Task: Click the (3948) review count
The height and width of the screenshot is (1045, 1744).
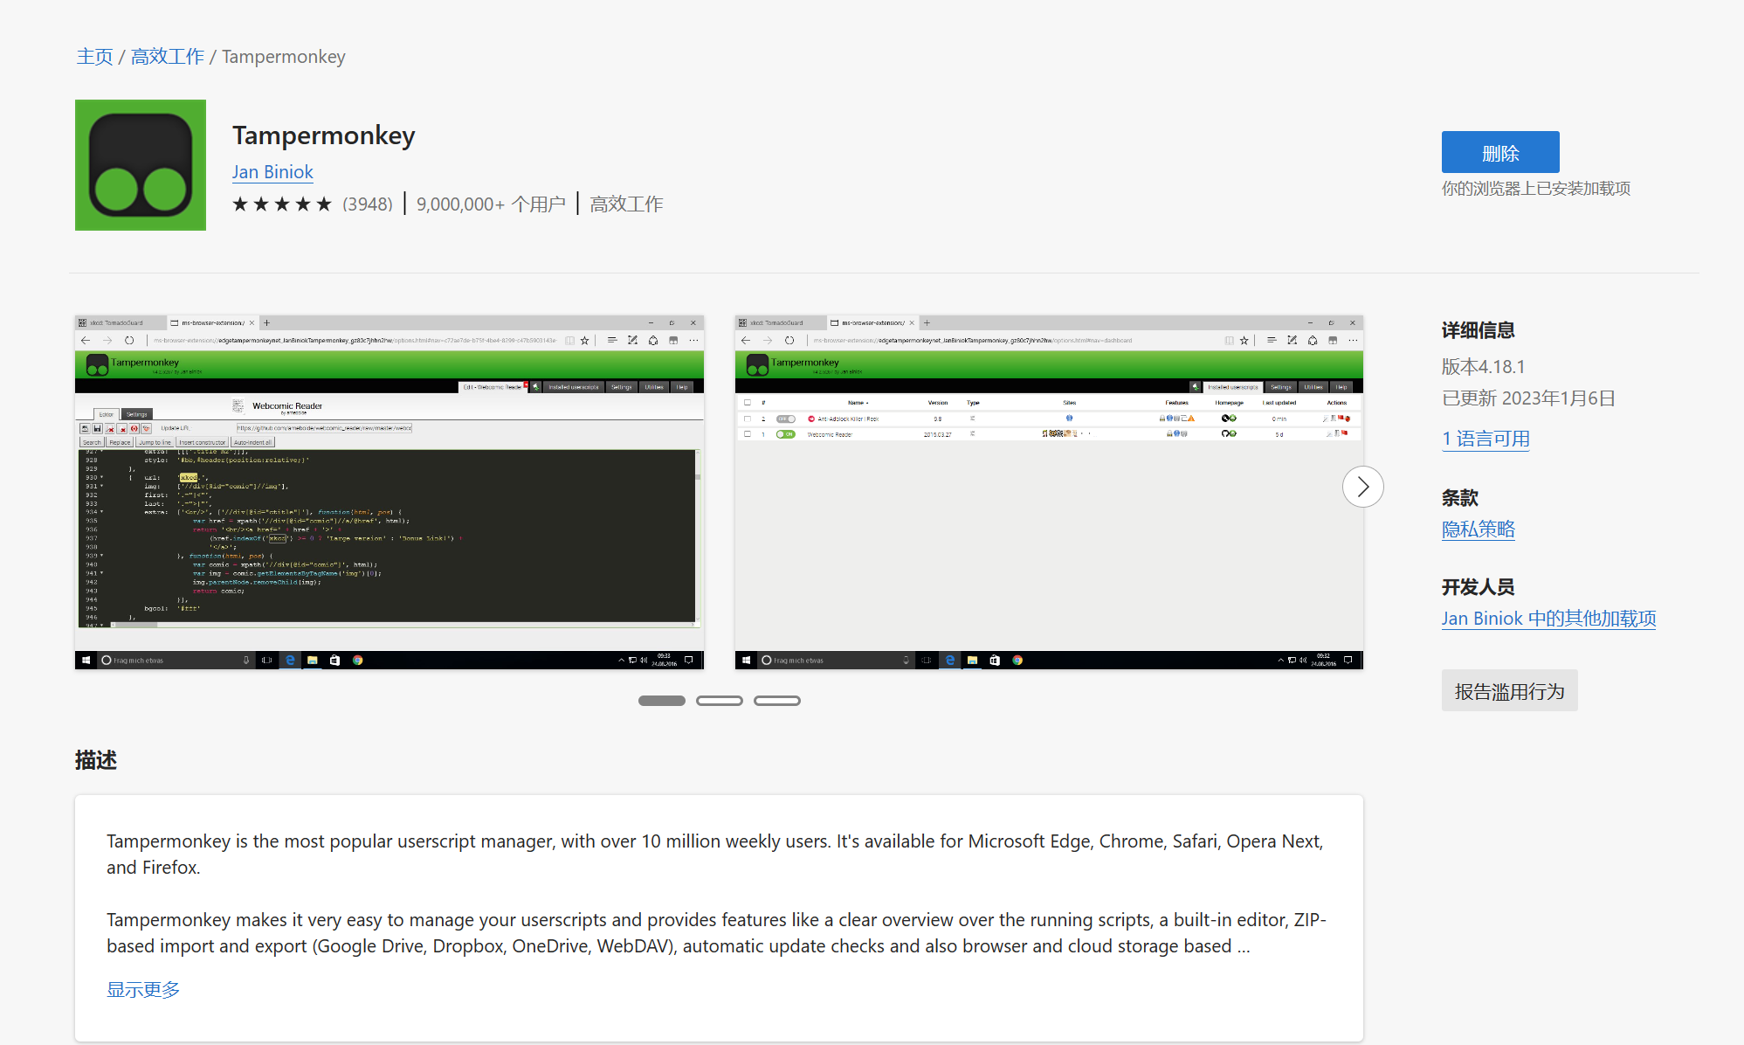Action: click(x=368, y=204)
